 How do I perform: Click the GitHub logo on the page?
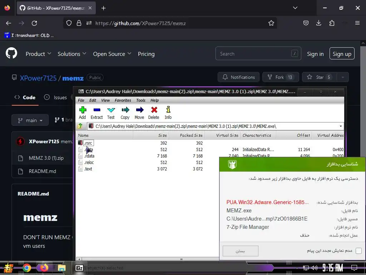click(x=11, y=54)
